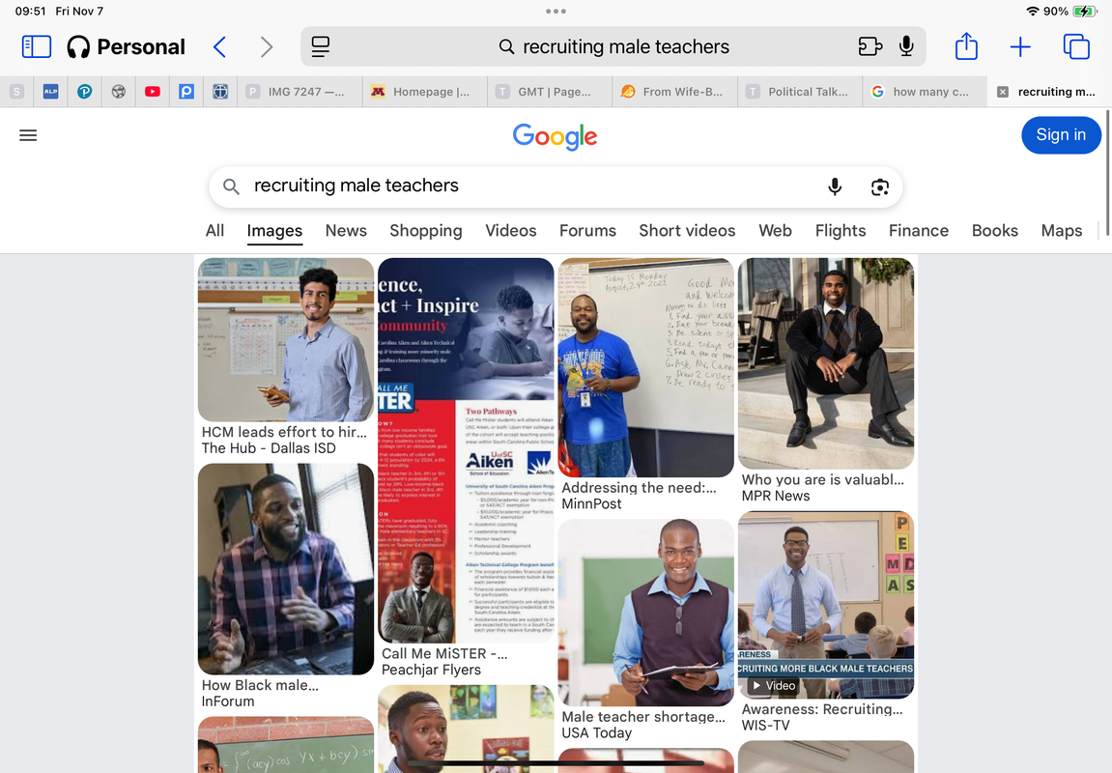Image resolution: width=1112 pixels, height=773 pixels.
Task: Open the Google hamburger menu
Action: click(28, 135)
